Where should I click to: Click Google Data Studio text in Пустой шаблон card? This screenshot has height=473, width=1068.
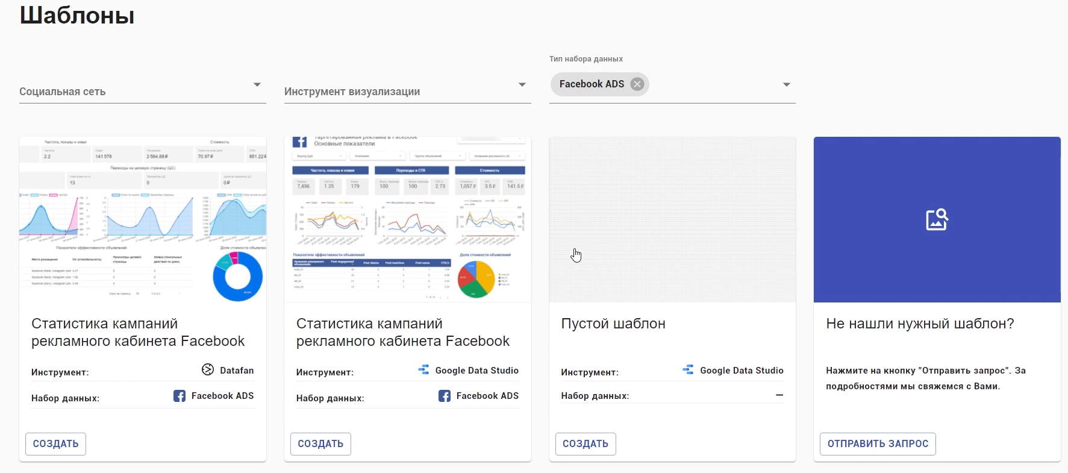click(x=742, y=371)
